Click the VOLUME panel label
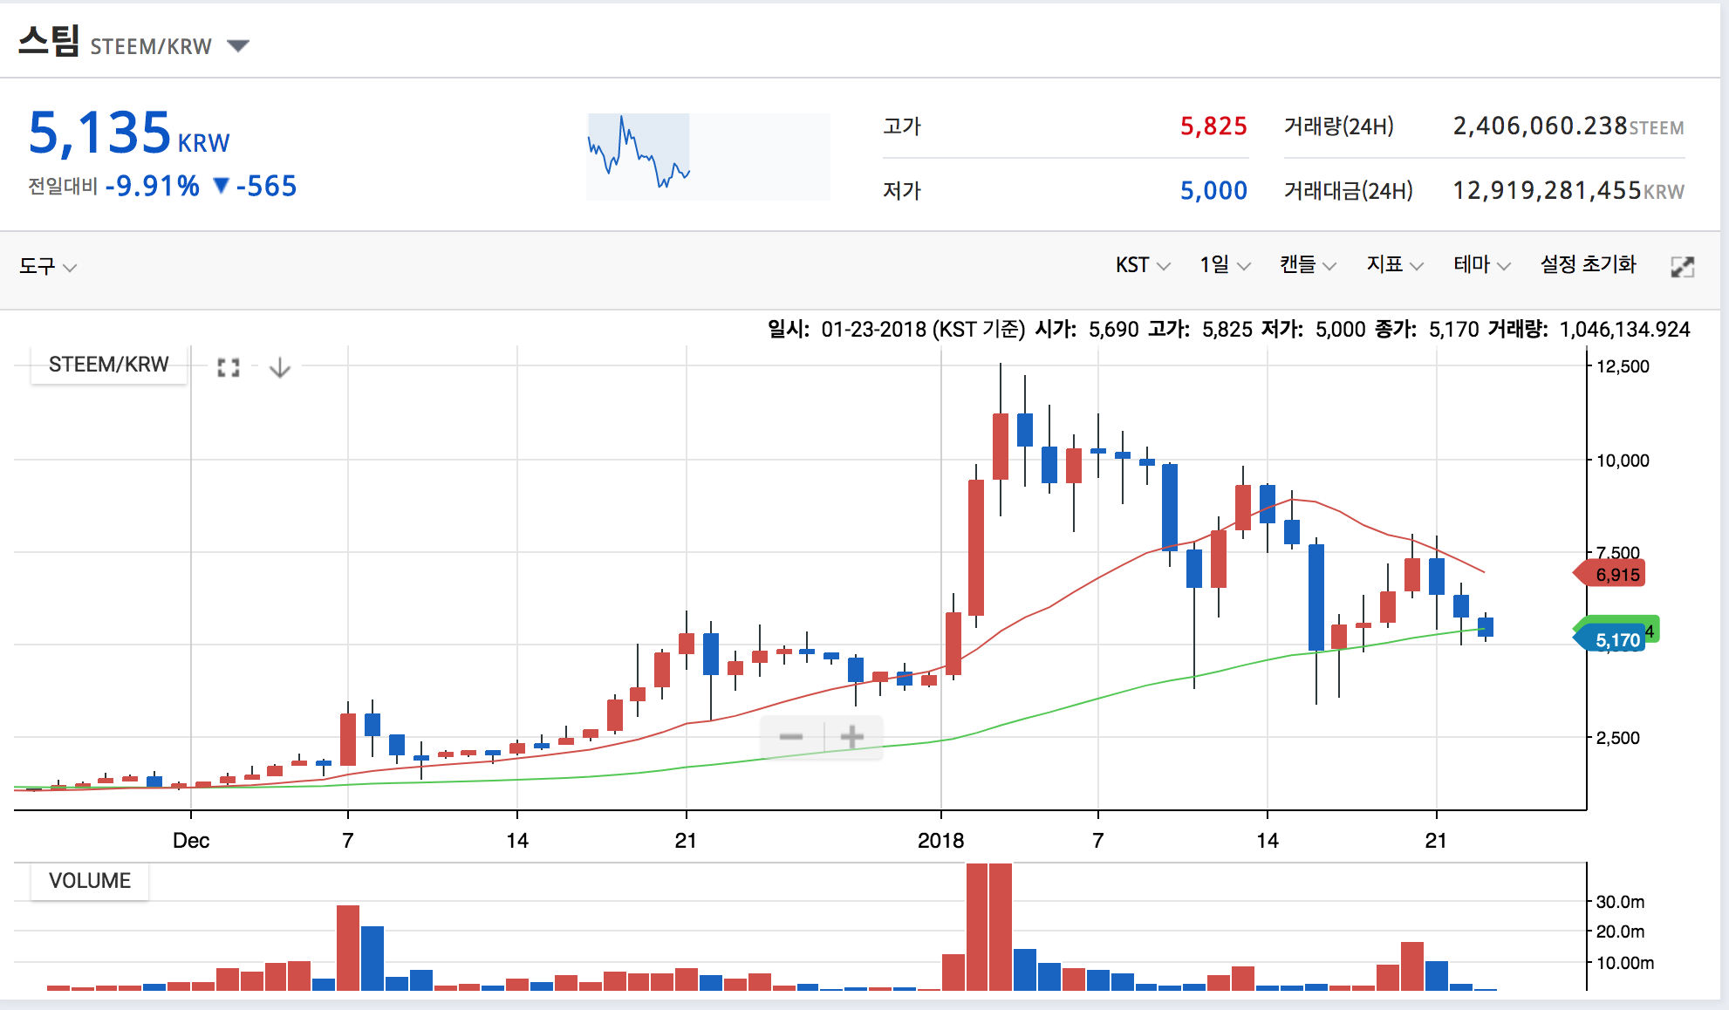This screenshot has height=1010, width=1729. [90, 881]
